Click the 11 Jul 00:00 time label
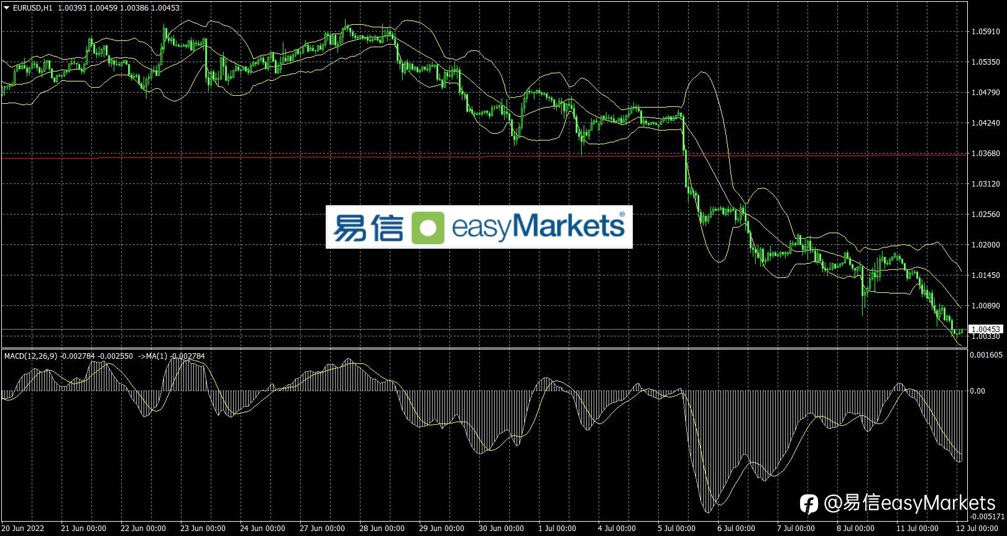 (x=917, y=529)
